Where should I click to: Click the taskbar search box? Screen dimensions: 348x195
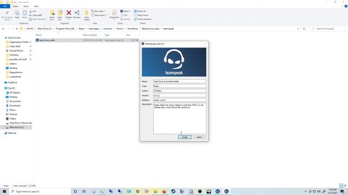(x=40, y=191)
